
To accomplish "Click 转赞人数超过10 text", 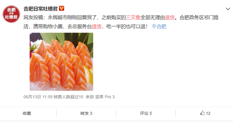I will coord(68,97).
